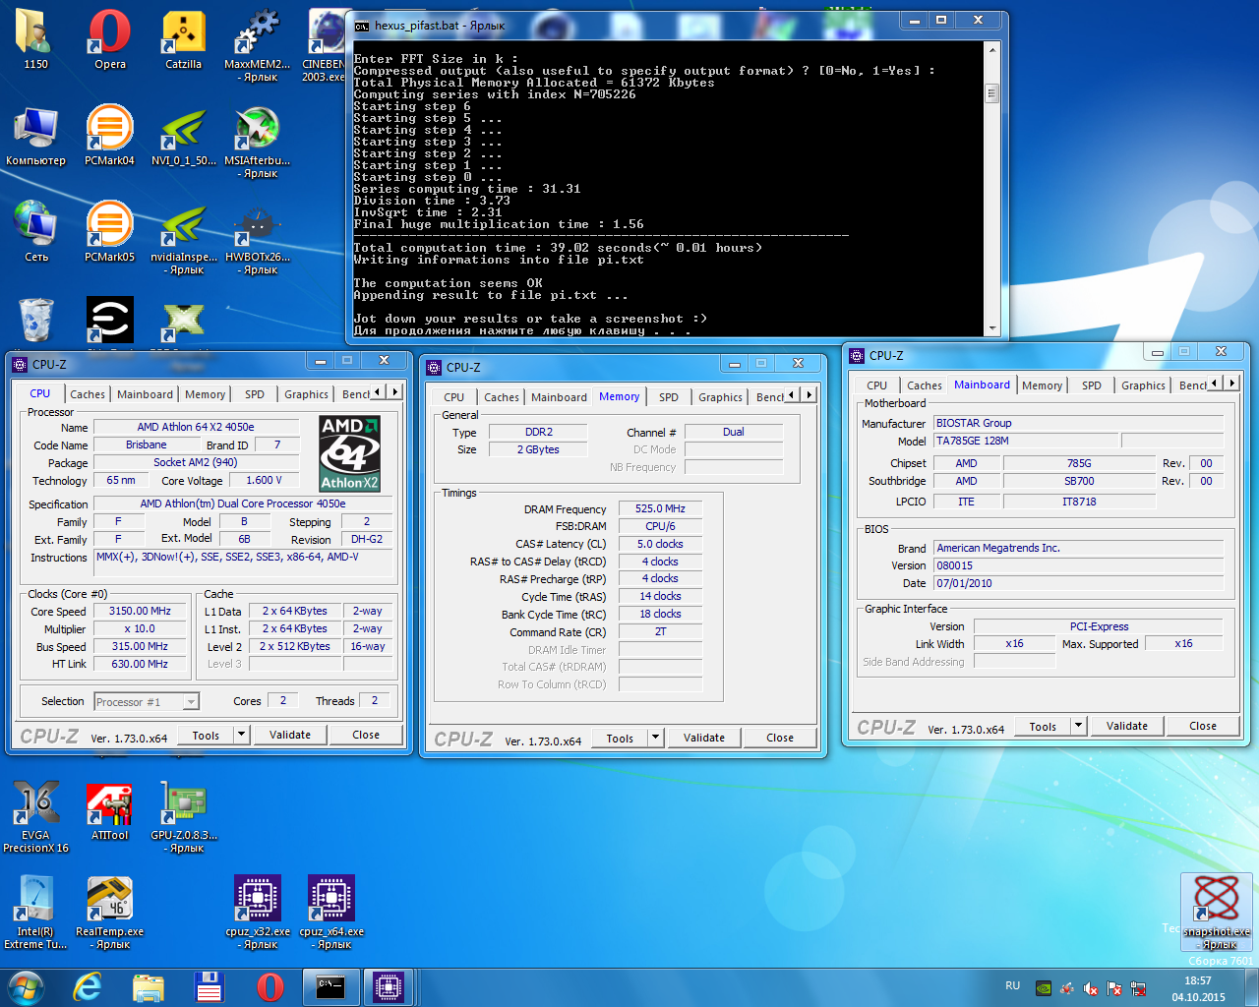Click the console scrollbar up arrow
Screen dimensions: 1259x1007
(x=991, y=49)
